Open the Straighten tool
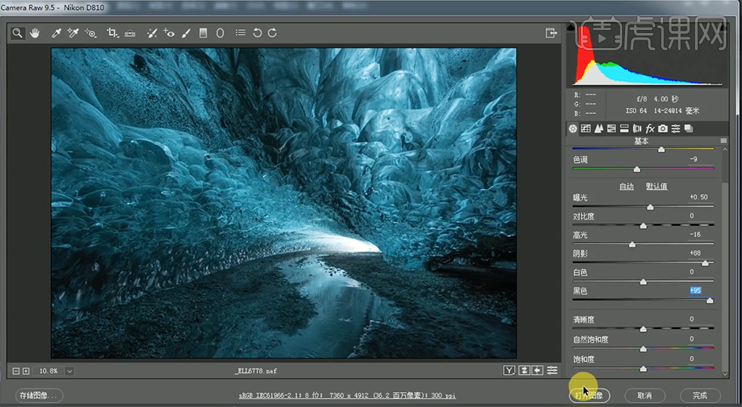Image resolution: width=742 pixels, height=407 pixels. point(130,33)
